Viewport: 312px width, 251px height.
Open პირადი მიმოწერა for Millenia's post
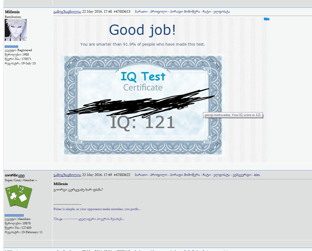click(185, 12)
